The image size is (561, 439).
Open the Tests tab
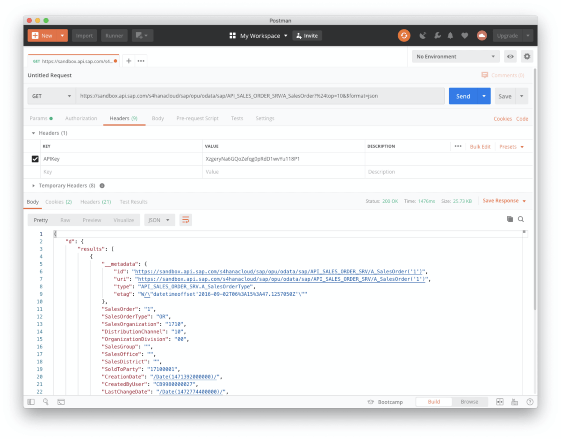[237, 118]
